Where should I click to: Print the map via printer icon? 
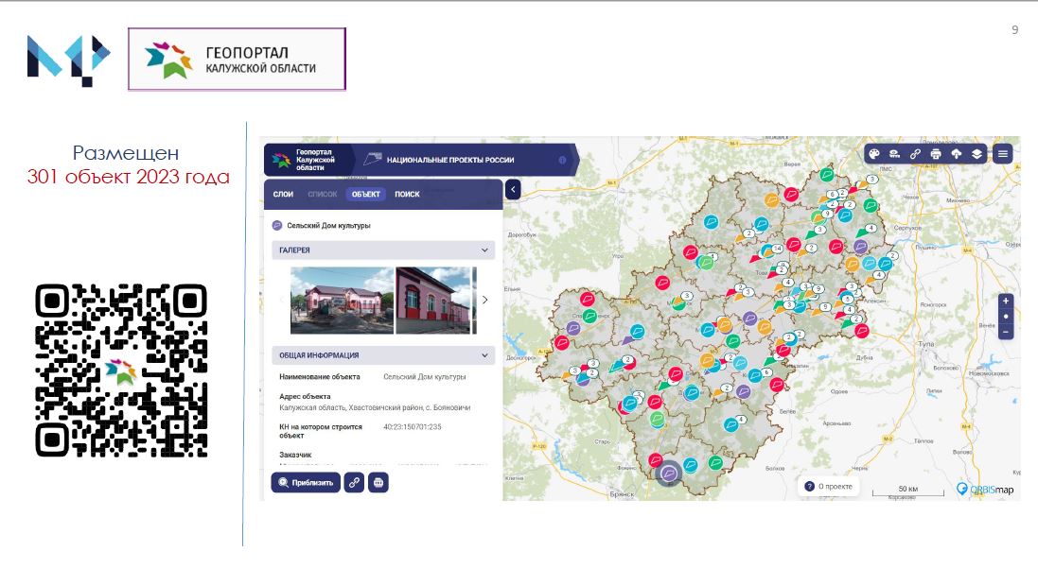(936, 154)
